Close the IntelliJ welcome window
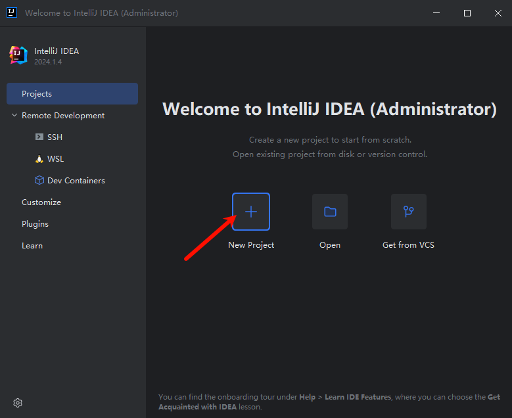This screenshot has height=418, width=512. click(498, 13)
